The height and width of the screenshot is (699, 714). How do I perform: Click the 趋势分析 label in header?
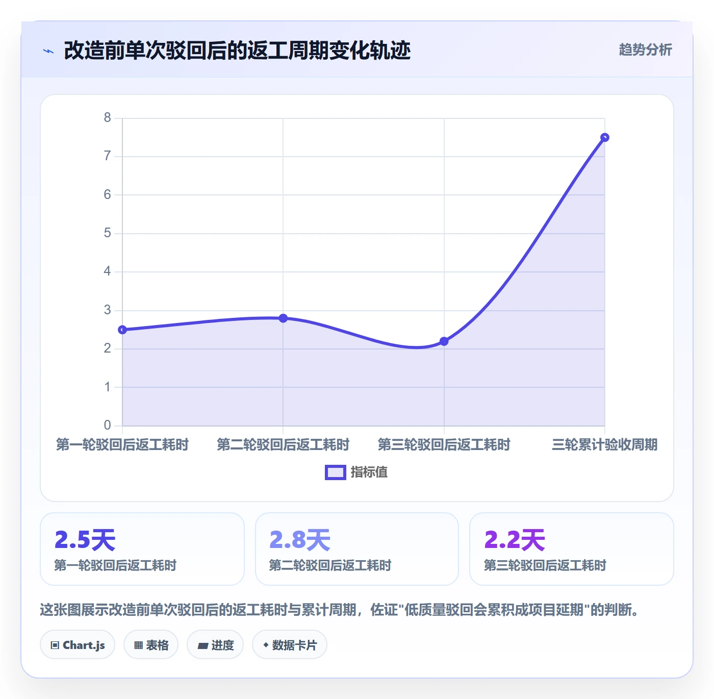[645, 49]
